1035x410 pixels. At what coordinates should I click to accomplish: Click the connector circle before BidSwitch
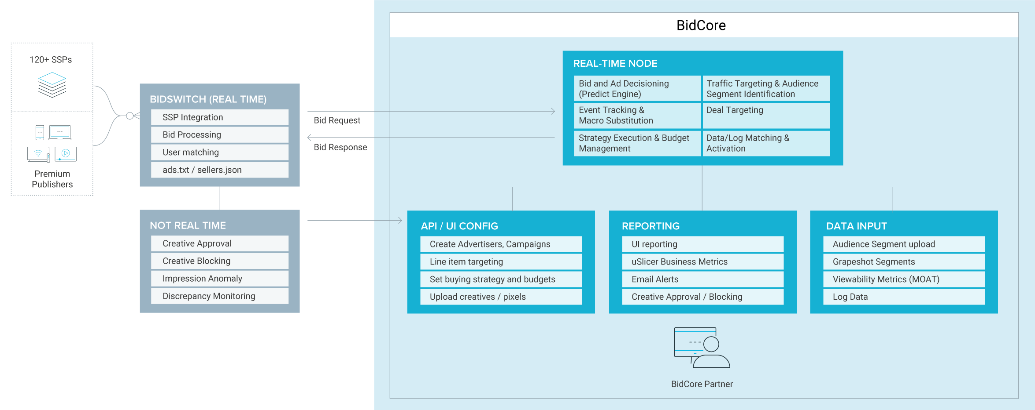click(x=129, y=116)
